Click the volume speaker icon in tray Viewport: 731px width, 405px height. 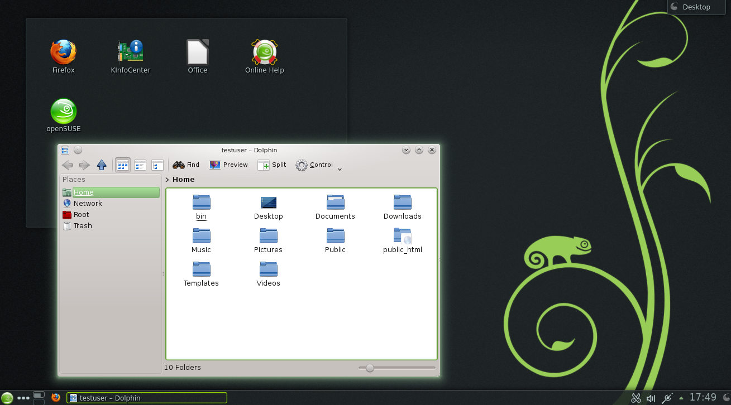point(651,398)
